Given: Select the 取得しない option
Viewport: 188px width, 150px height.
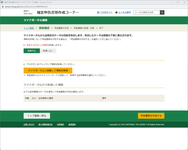Looking at the screenshot, I should point(48,51).
